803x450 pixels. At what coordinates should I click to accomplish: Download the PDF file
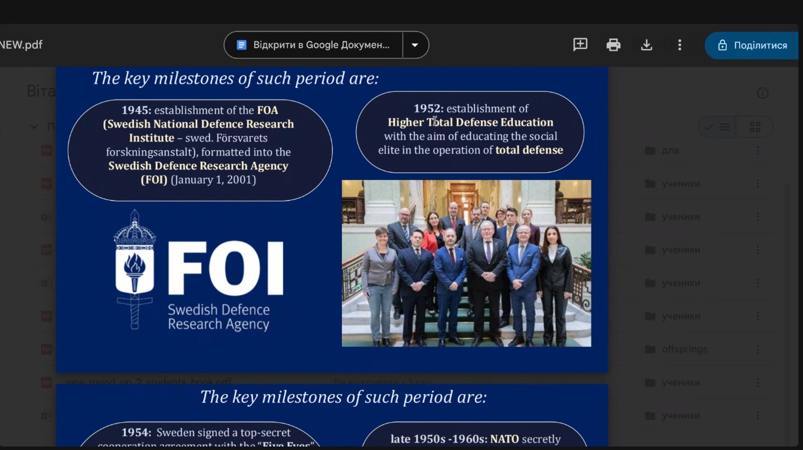[647, 45]
